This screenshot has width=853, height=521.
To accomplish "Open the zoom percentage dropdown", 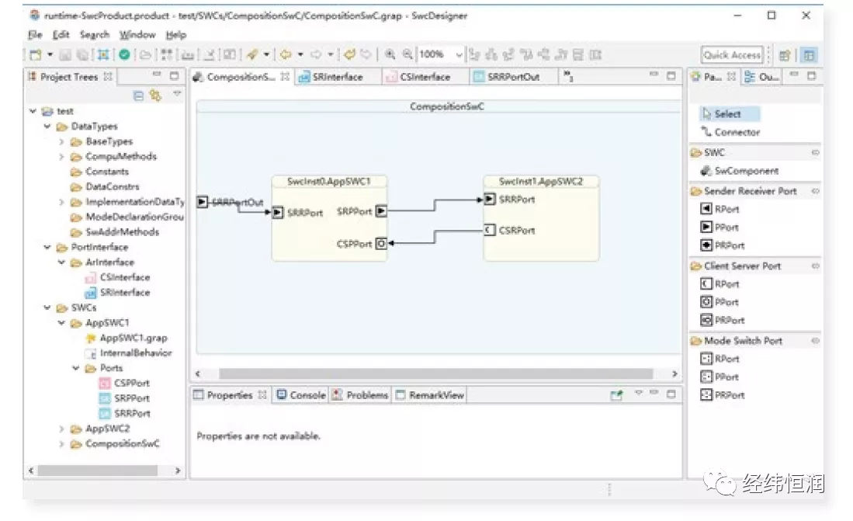I will (x=458, y=54).
